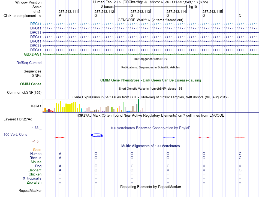This screenshot has width=259, height=197.
Task: Open the H3K27Ac Mark ENCODE track title
Action: (150, 116)
